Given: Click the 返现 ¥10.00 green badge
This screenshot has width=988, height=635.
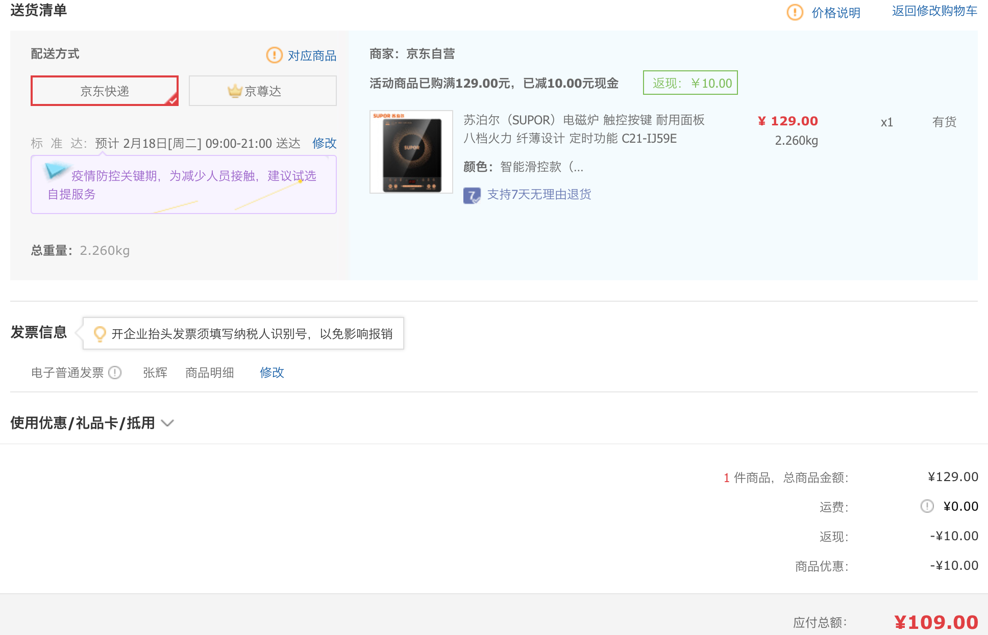Looking at the screenshot, I should (x=690, y=83).
